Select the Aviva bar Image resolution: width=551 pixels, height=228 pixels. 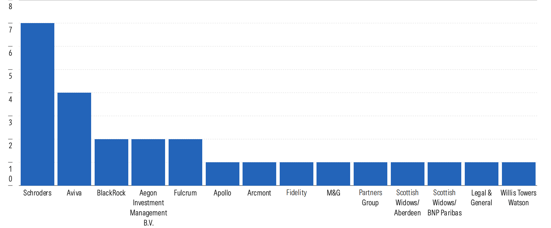point(74,139)
